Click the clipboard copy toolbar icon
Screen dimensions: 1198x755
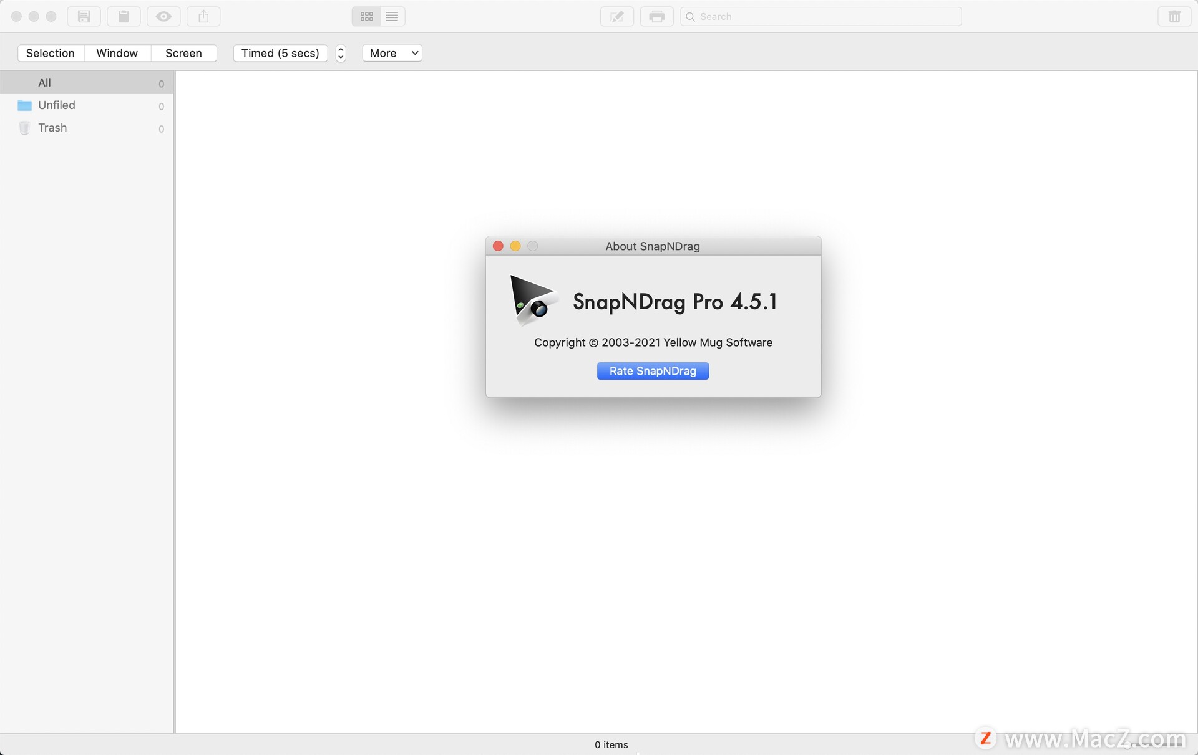point(124,16)
